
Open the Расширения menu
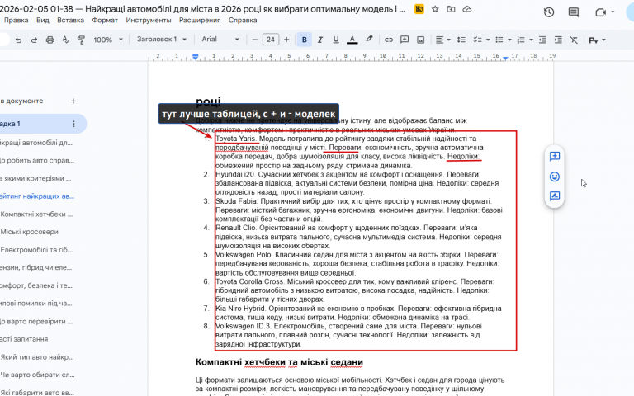coord(200,20)
